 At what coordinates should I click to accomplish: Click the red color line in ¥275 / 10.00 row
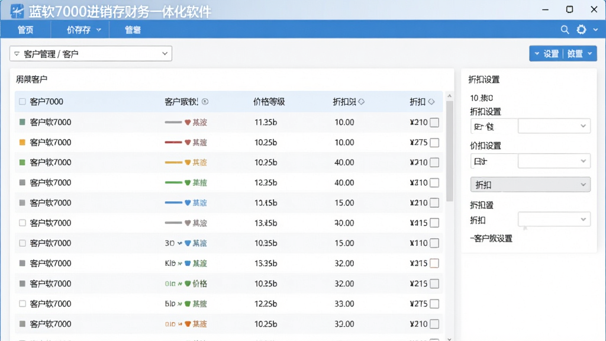[x=173, y=142]
